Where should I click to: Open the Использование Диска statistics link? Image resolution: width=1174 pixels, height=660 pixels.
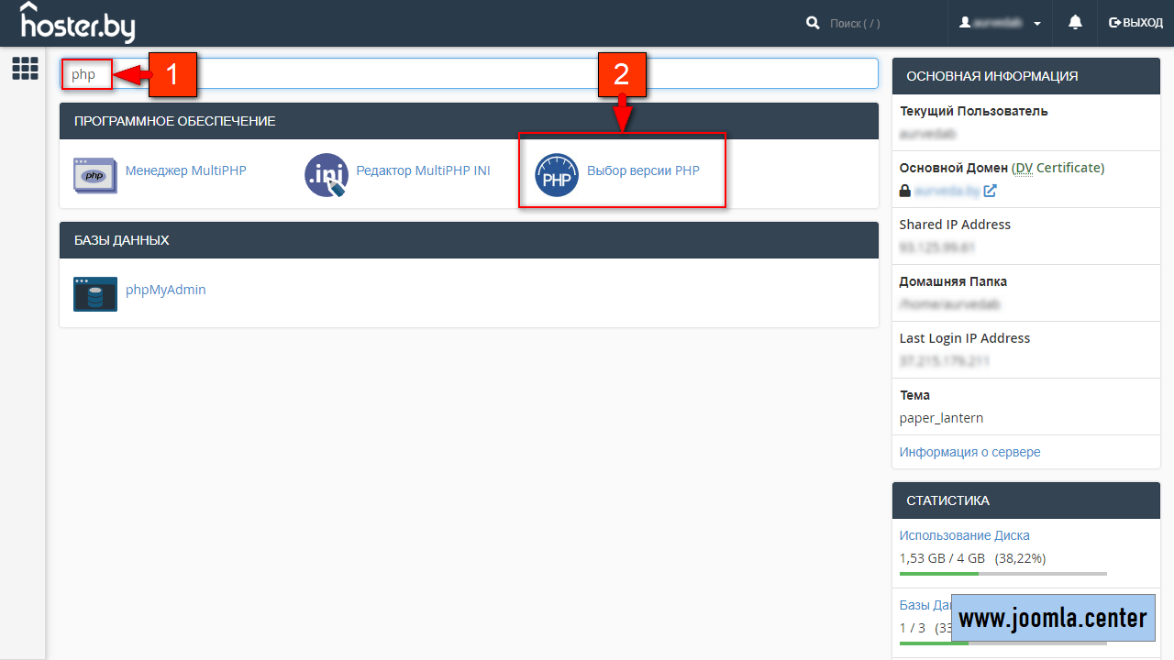964,535
